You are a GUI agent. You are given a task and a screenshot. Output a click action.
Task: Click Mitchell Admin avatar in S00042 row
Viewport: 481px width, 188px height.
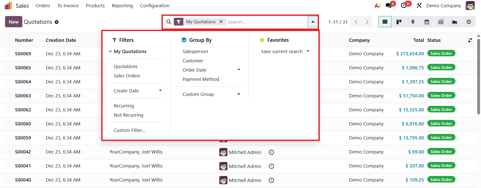(223, 152)
